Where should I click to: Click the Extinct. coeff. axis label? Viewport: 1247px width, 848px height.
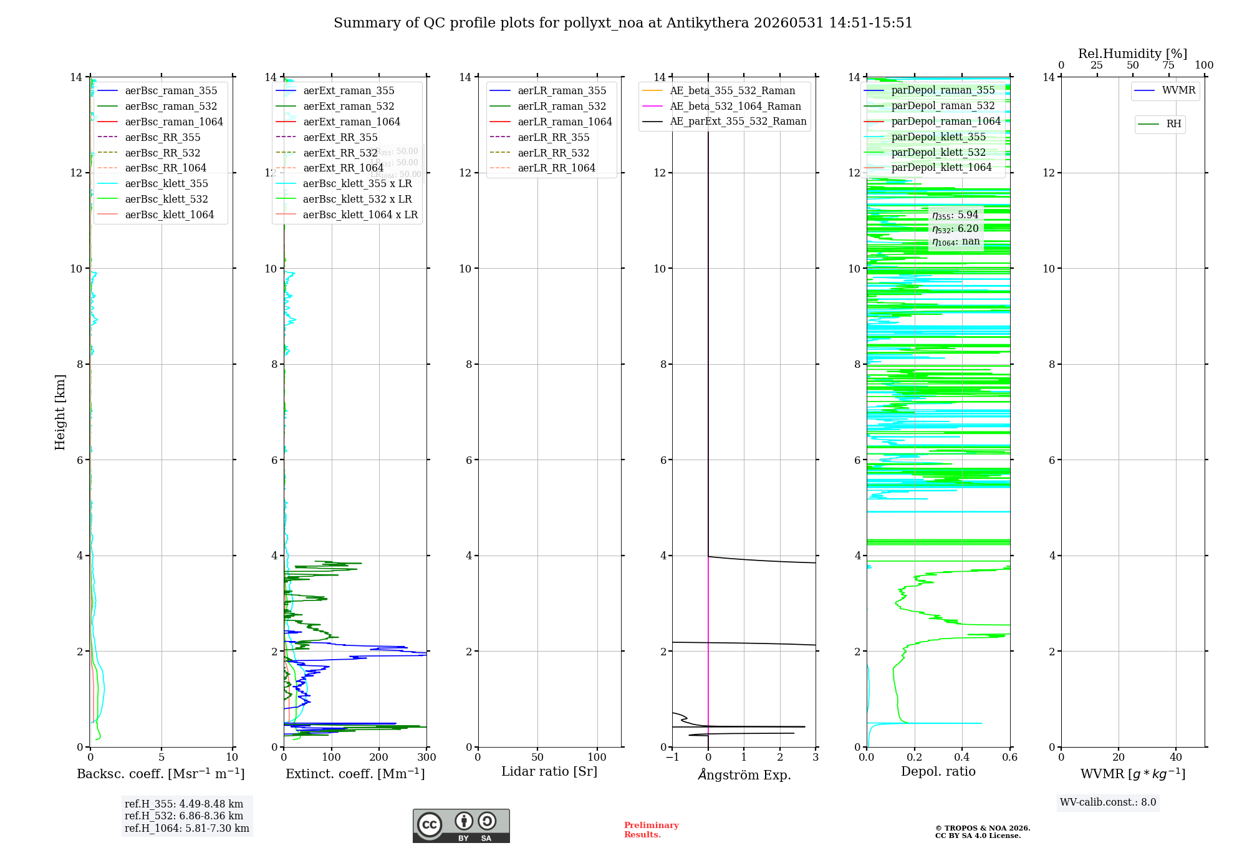pyautogui.click(x=355, y=774)
